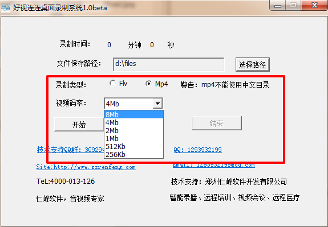Click the TeL:4000-013-126 text
The image size is (328, 227).
(x=66, y=181)
